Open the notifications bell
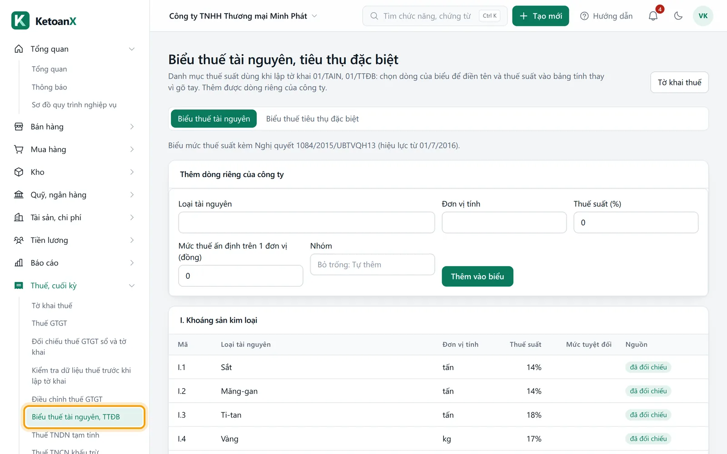Image resolution: width=727 pixels, height=454 pixels. click(653, 16)
